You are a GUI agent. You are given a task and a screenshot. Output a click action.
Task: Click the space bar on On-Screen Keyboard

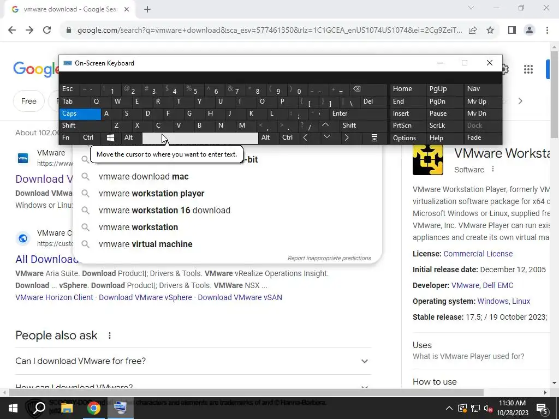click(200, 138)
